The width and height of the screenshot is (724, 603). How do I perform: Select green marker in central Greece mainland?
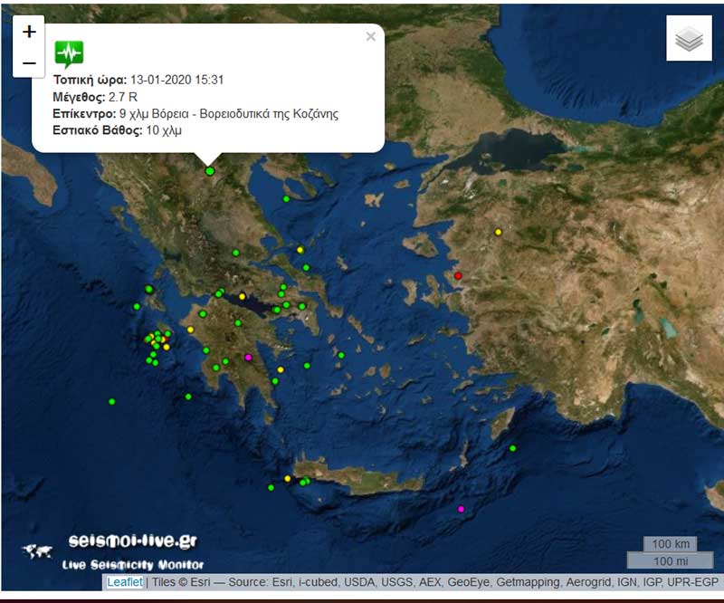(x=236, y=253)
